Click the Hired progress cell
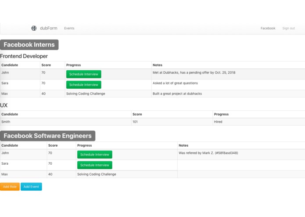The height and width of the screenshot is (217, 305). coord(259,122)
